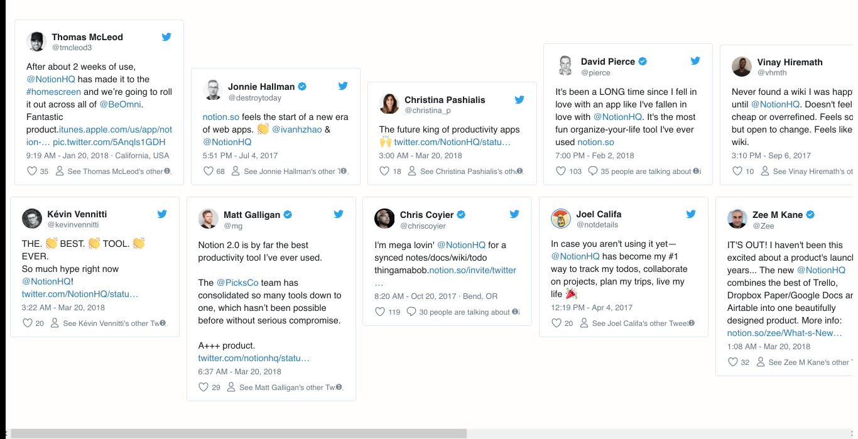
Task: Open Thomas McLeod's profile picture
Action: [x=36, y=41]
